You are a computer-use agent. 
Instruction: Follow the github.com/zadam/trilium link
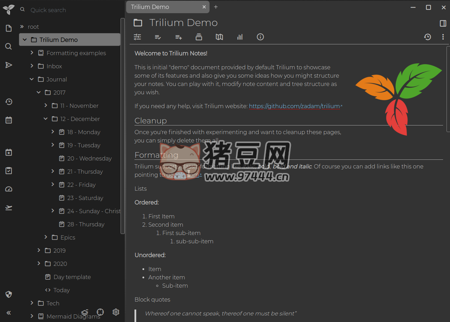[x=294, y=106]
